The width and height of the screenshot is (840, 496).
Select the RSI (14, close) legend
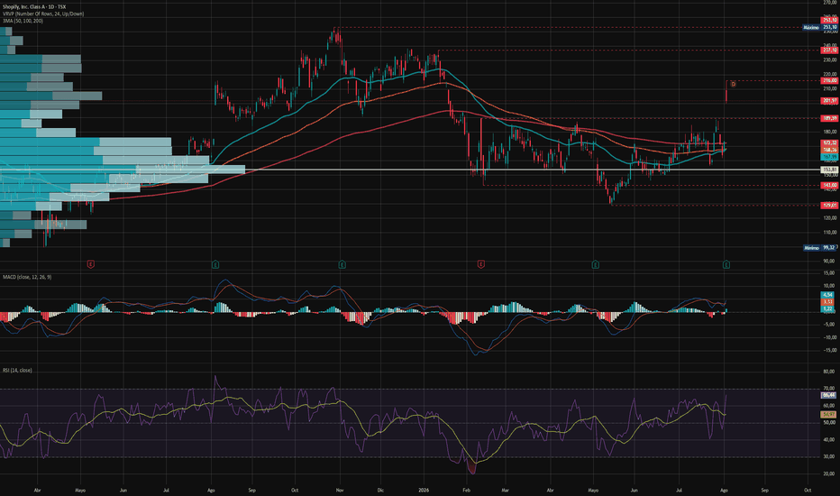coord(17,371)
